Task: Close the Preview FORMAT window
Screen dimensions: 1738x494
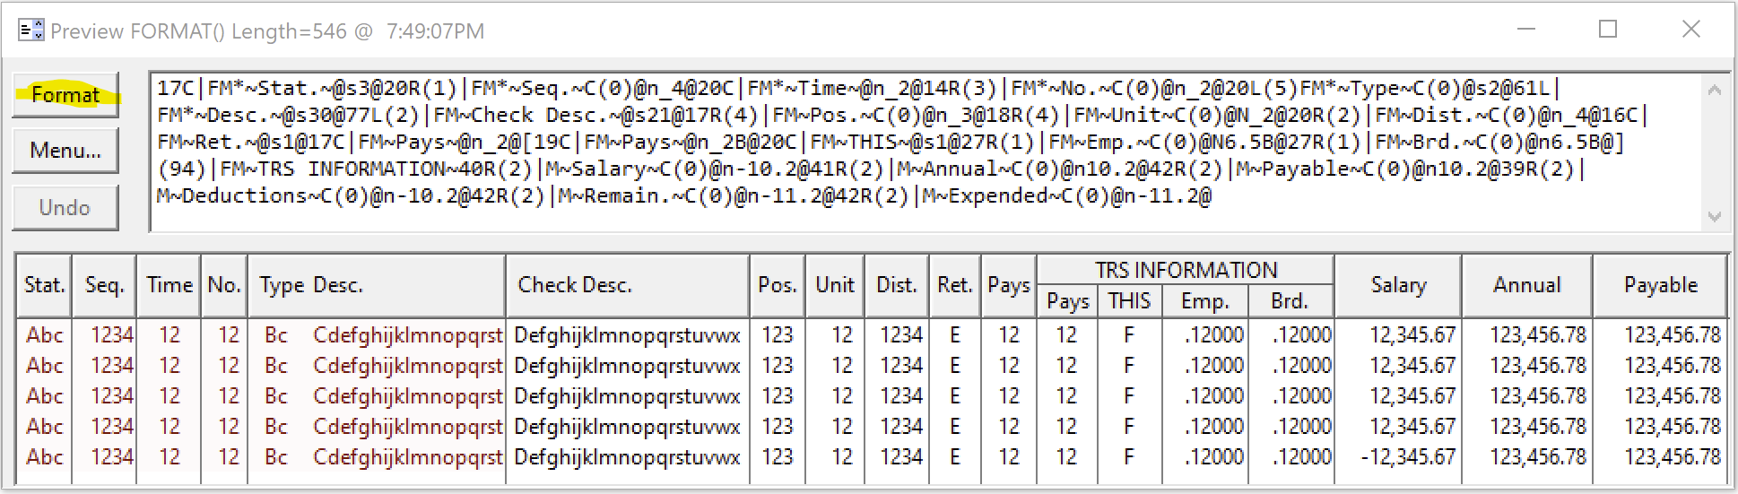Action: pyautogui.click(x=1690, y=30)
